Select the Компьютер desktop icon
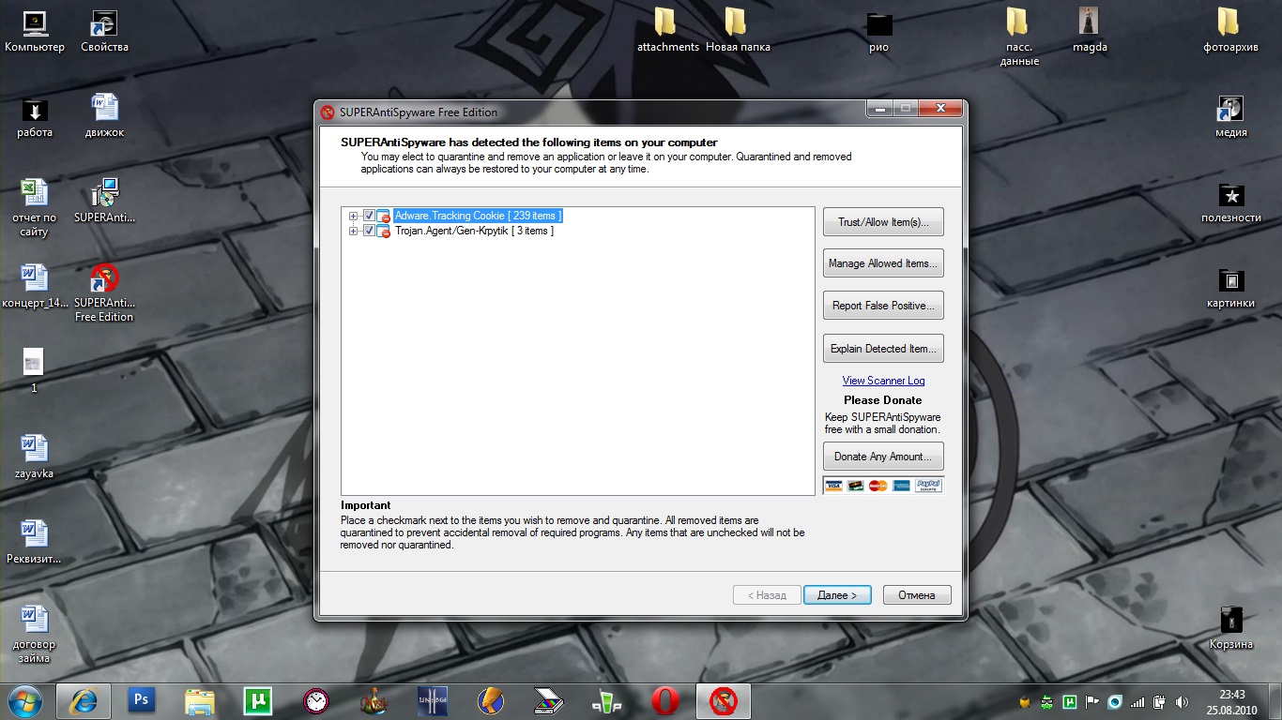Viewport: 1282px width, 720px height. point(35,31)
